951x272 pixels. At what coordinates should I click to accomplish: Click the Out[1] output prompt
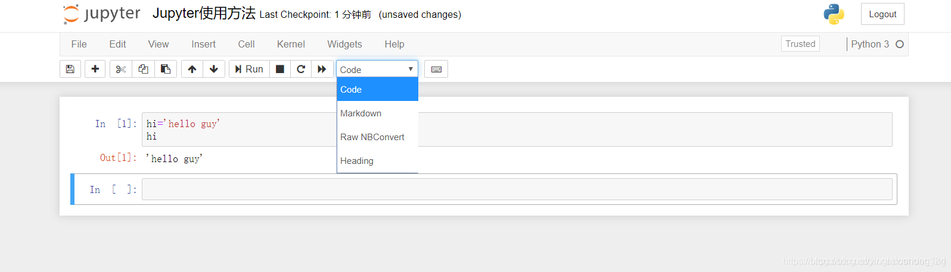[x=118, y=157]
